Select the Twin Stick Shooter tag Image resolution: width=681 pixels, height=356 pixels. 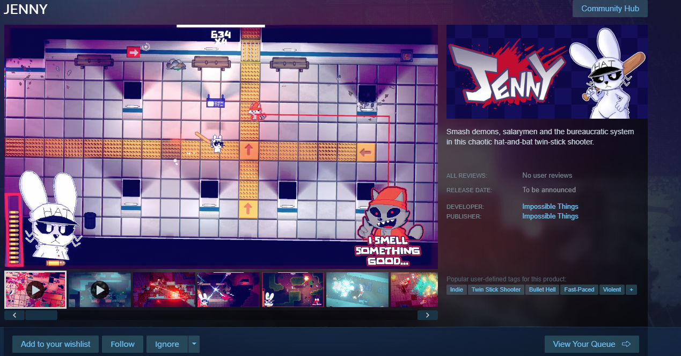coord(496,289)
